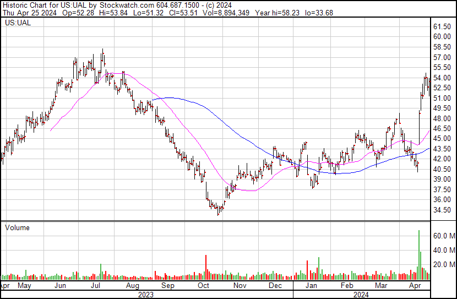Click the 36.00 price axis label

point(443,199)
